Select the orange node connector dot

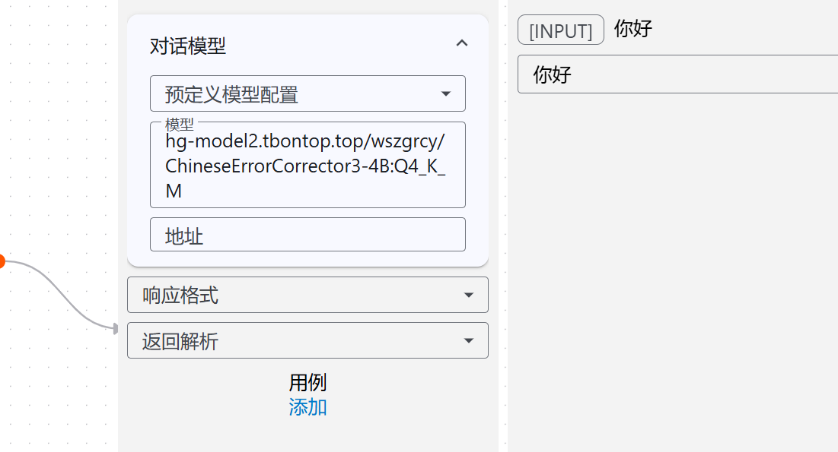click(1, 262)
